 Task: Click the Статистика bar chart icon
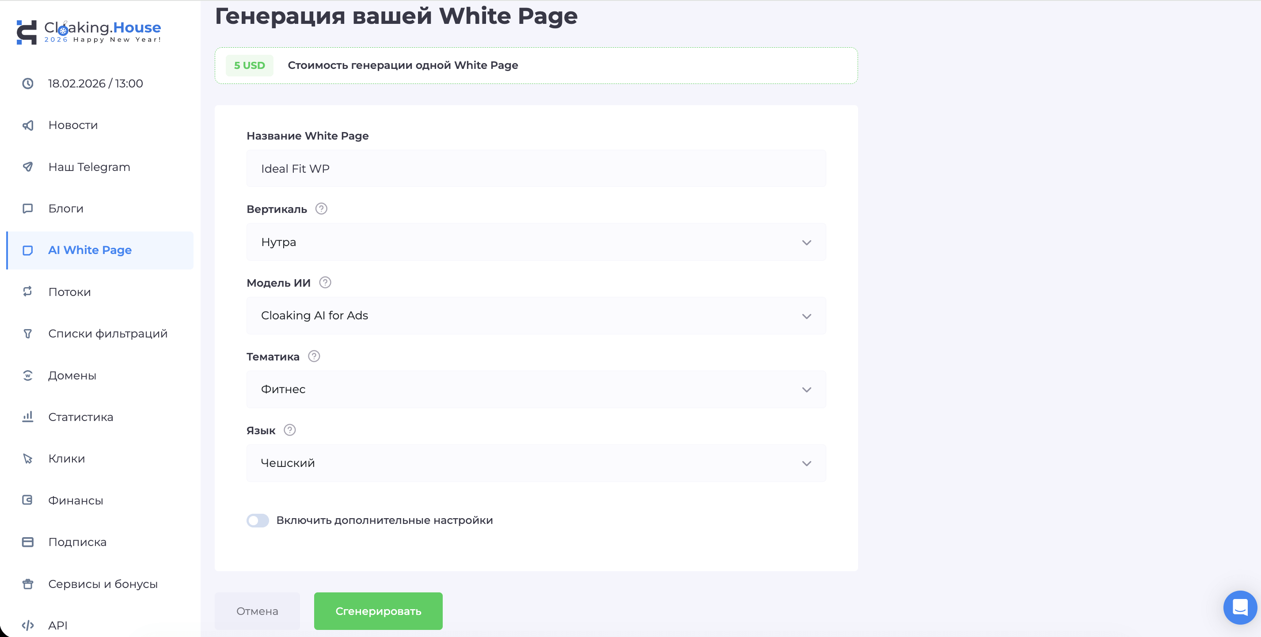(x=28, y=417)
